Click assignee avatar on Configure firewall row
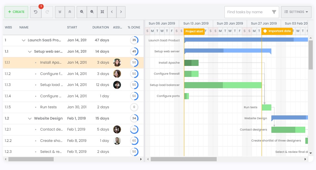Image resolution: width=316 pixels, height=170 pixels. pyautogui.click(x=117, y=74)
